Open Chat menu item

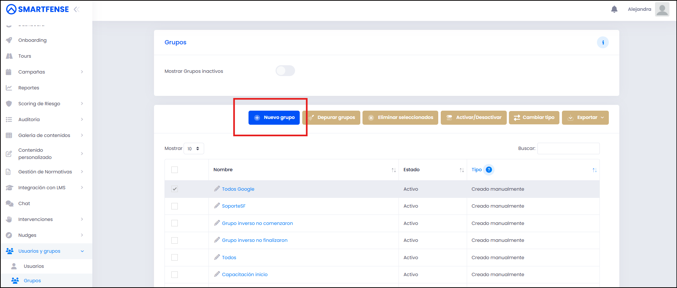pyautogui.click(x=24, y=203)
